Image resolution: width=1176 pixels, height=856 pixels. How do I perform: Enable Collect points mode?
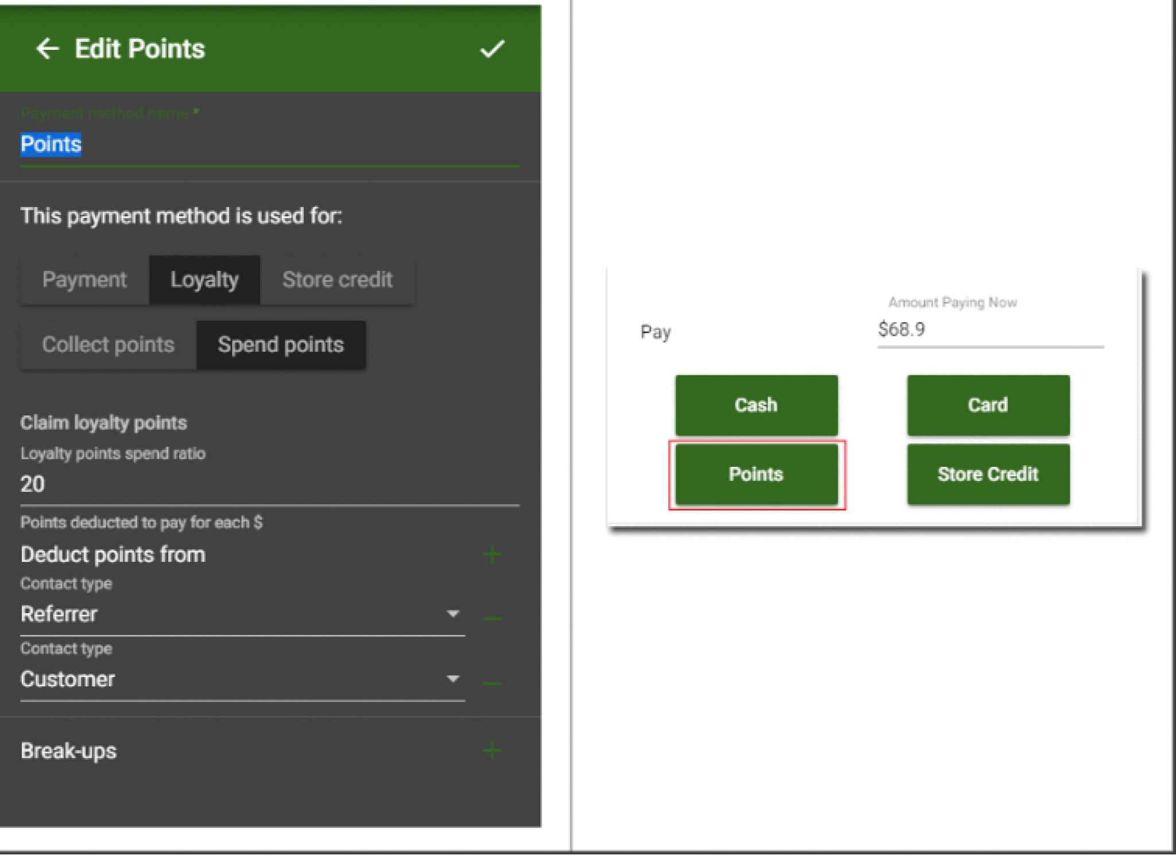(107, 344)
